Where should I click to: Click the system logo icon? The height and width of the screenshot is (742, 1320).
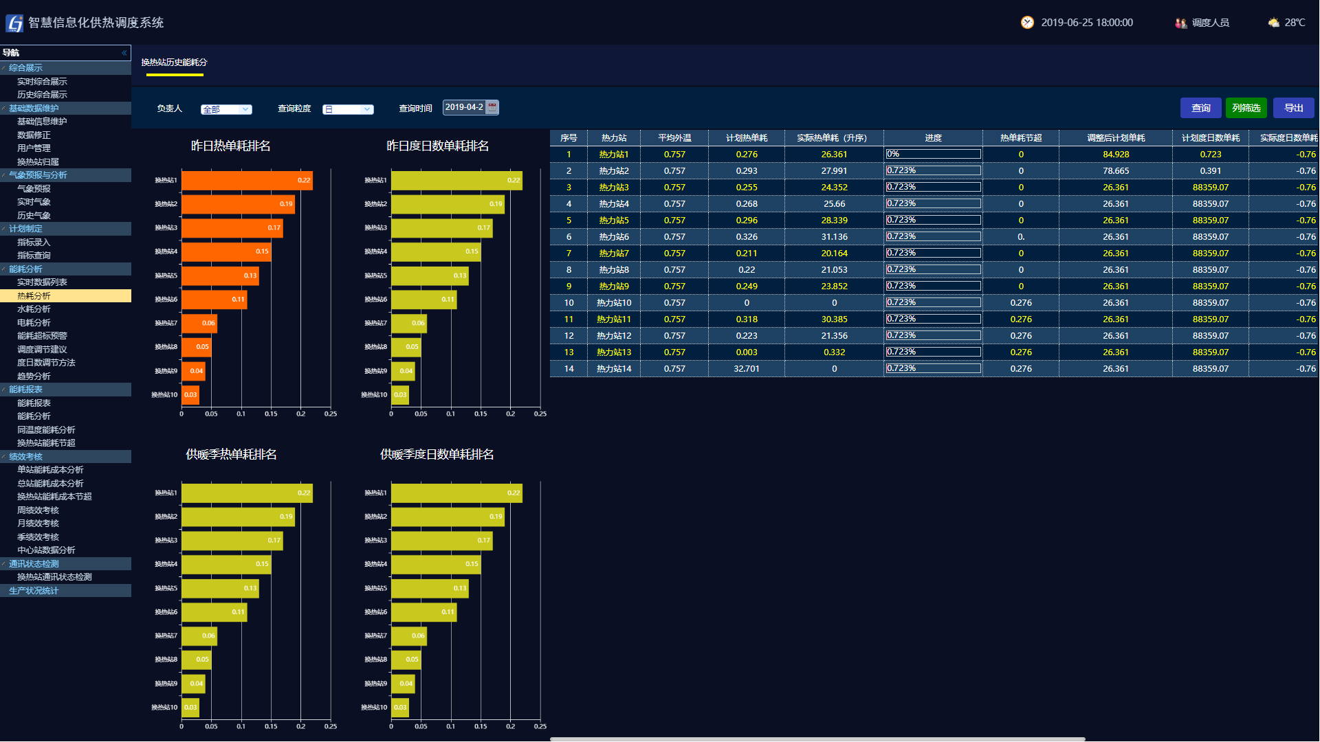point(14,23)
